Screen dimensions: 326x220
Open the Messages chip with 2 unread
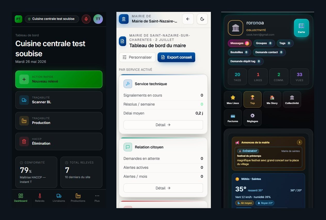click(x=240, y=43)
